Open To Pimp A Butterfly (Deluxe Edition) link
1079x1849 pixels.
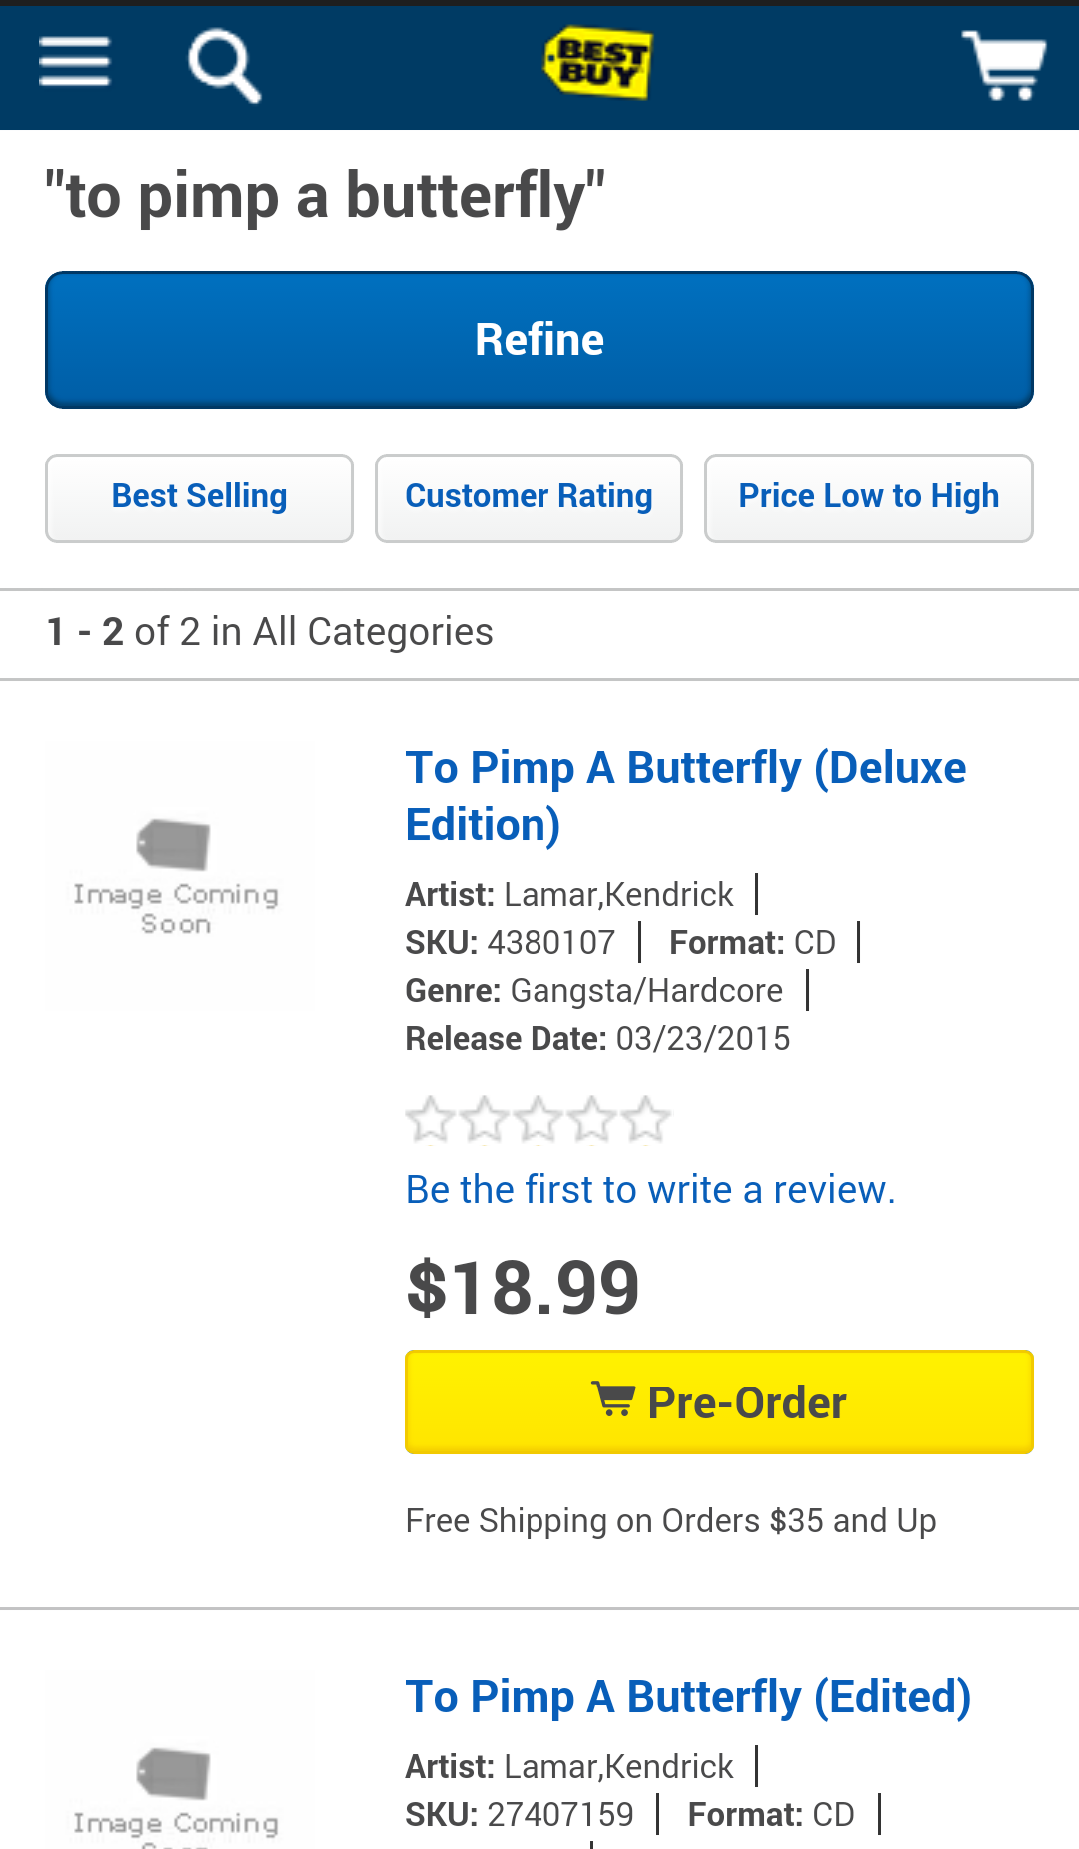pos(685,796)
